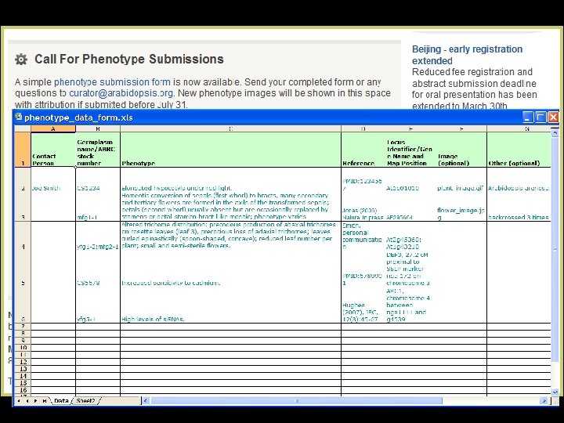Select the yfg3-1 germplasm cell
The width and height of the screenshot is (564, 423).
(x=98, y=305)
